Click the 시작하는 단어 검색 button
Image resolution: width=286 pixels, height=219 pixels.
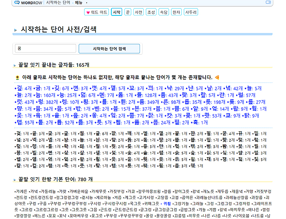point(109,49)
